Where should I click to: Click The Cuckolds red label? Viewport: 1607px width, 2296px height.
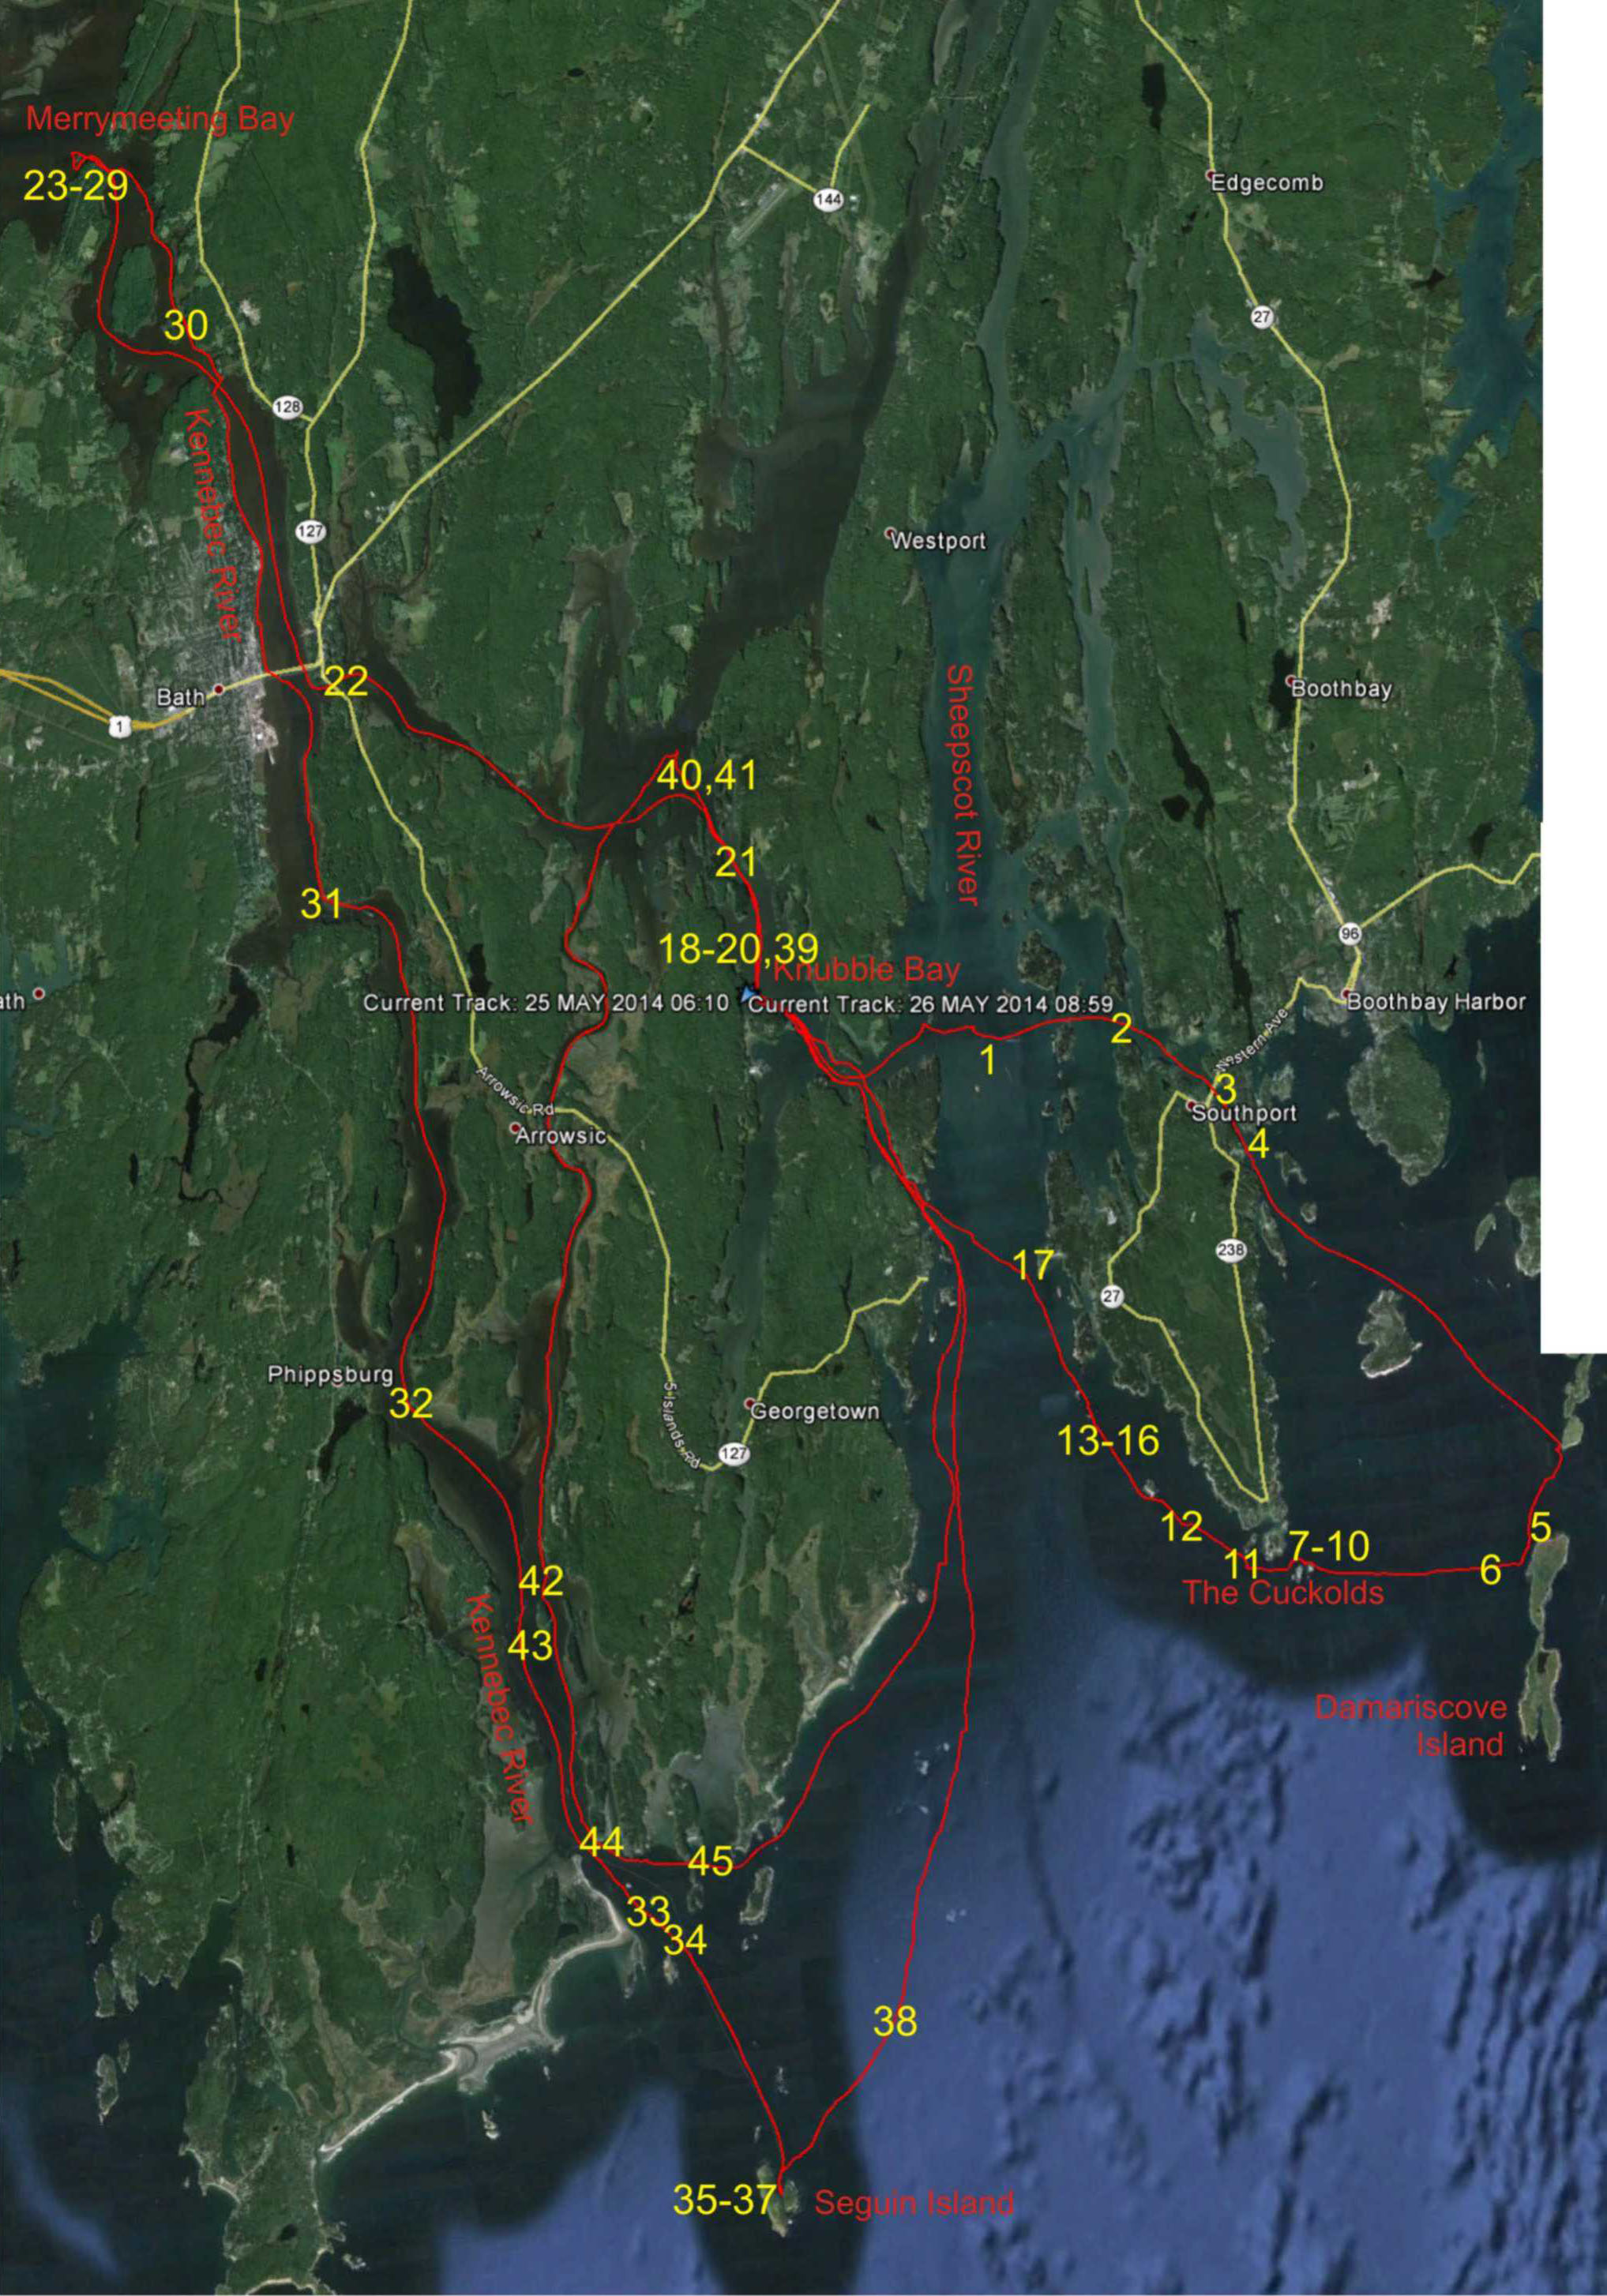click(x=1283, y=1593)
